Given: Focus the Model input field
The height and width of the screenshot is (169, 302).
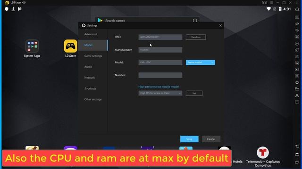Looking at the screenshot, I should click(160, 62).
